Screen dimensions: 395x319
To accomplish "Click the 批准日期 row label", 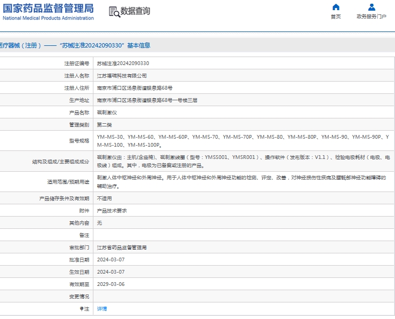I will tap(80, 260).
